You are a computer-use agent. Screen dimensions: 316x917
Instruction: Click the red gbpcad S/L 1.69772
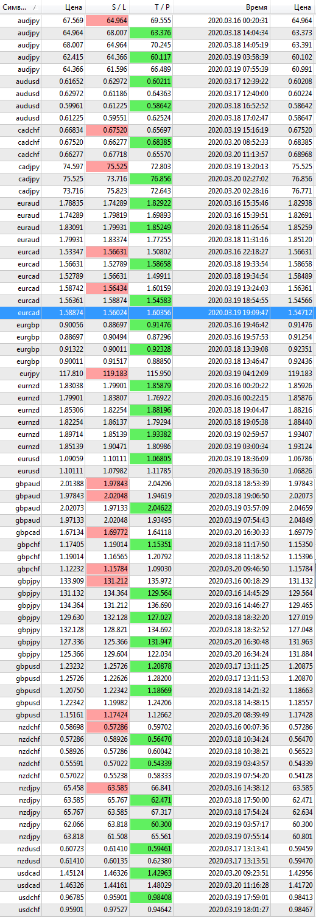point(108,532)
